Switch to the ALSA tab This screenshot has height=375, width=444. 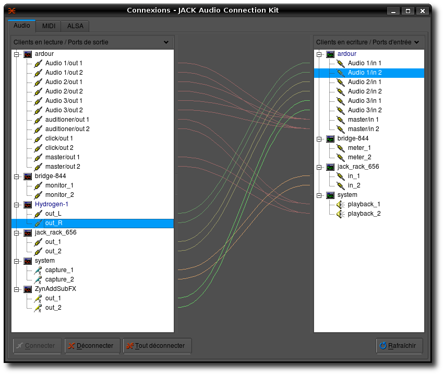[x=75, y=26]
